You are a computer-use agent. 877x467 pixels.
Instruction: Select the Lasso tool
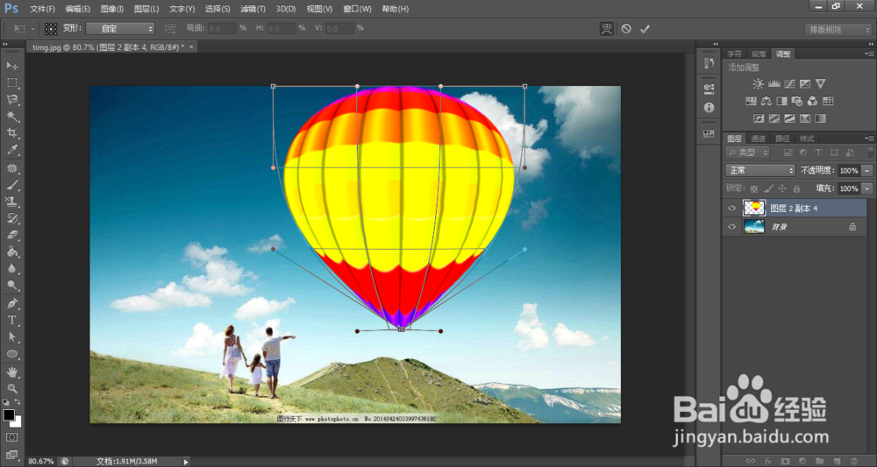click(x=12, y=99)
